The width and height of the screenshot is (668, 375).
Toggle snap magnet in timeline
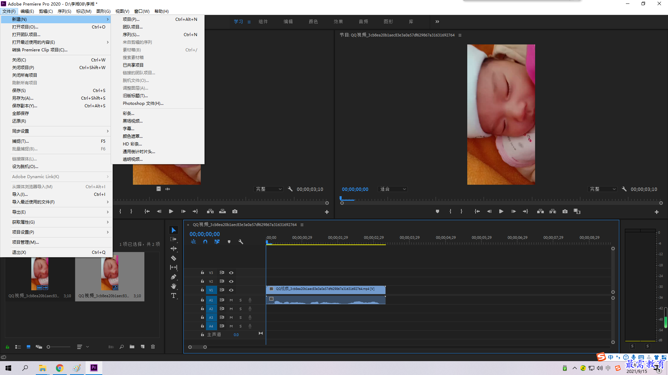[205, 242]
